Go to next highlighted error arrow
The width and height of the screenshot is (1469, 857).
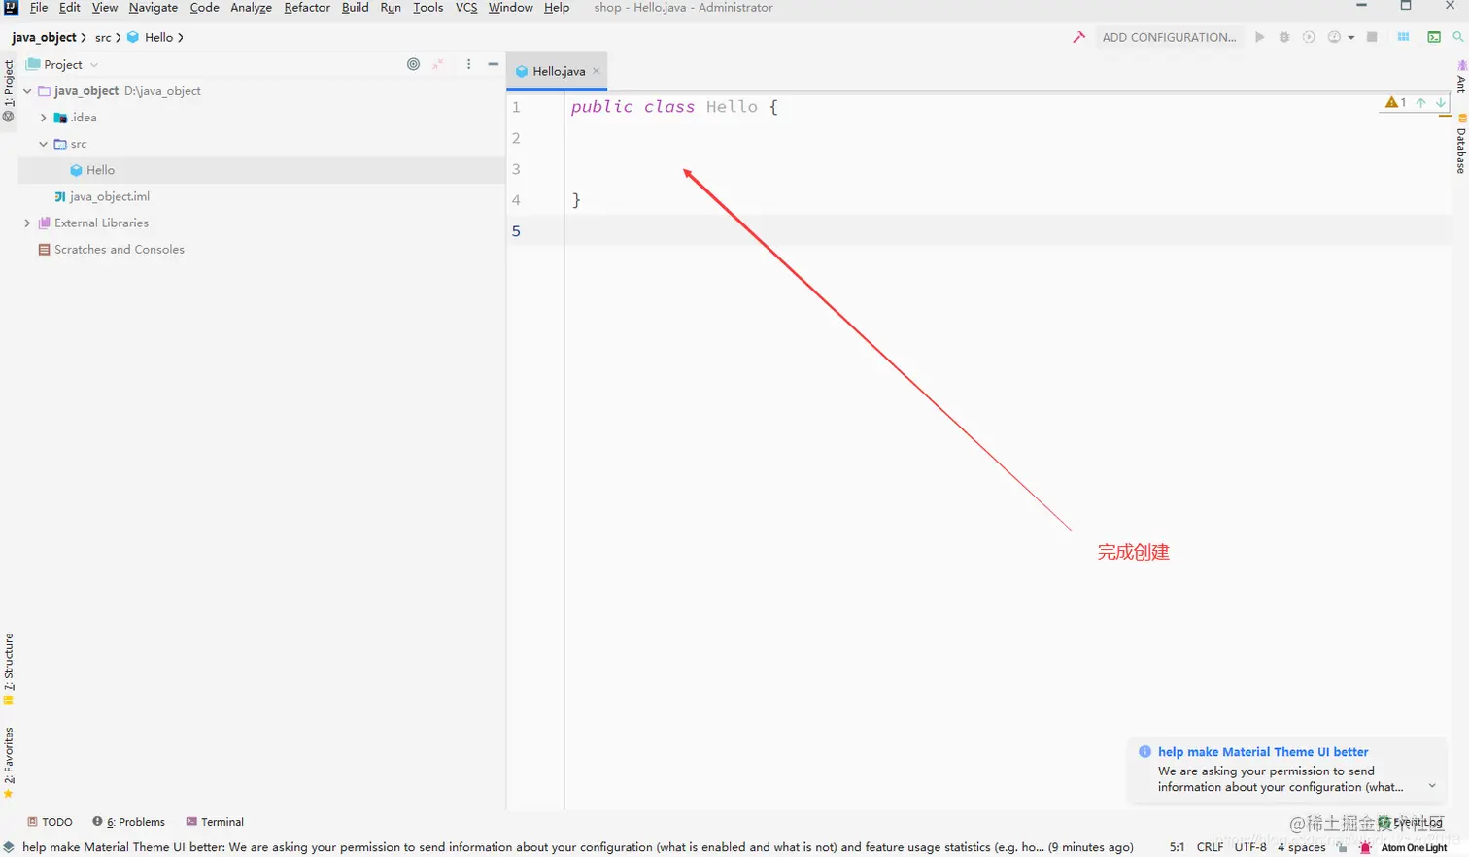tap(1441, 102)
